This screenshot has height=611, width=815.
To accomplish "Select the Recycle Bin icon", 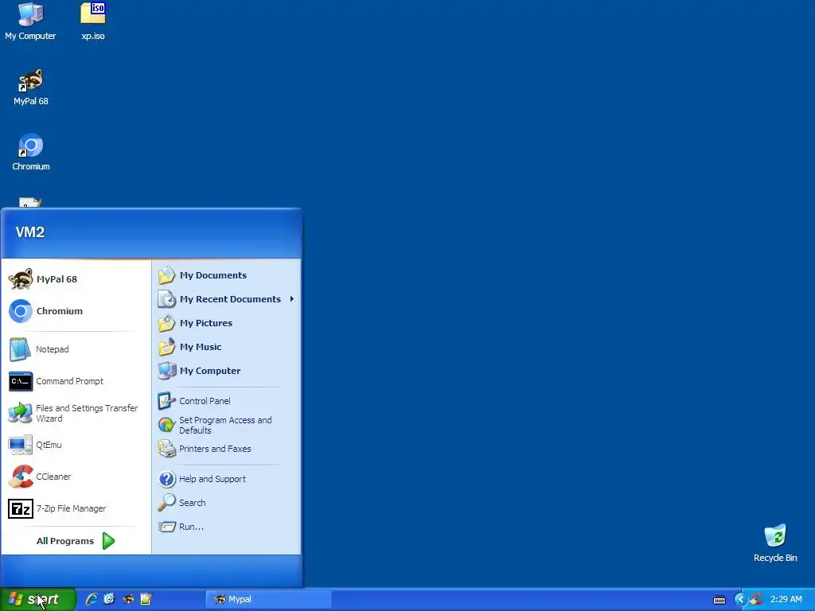I will pyautogui.click(x=775, y=543).
